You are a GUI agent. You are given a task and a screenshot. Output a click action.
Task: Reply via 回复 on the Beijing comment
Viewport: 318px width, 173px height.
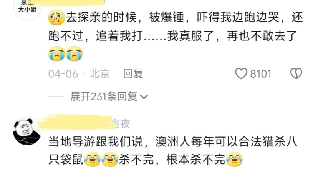coord(133,73)
